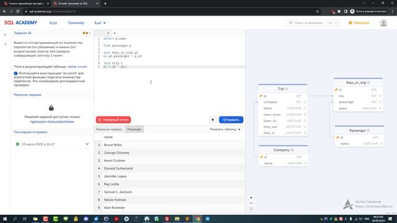Screen dimensions: 397x223
Task: Switch to the Passenger results tab
Action: pyautogui.click(x=134, y=129)
